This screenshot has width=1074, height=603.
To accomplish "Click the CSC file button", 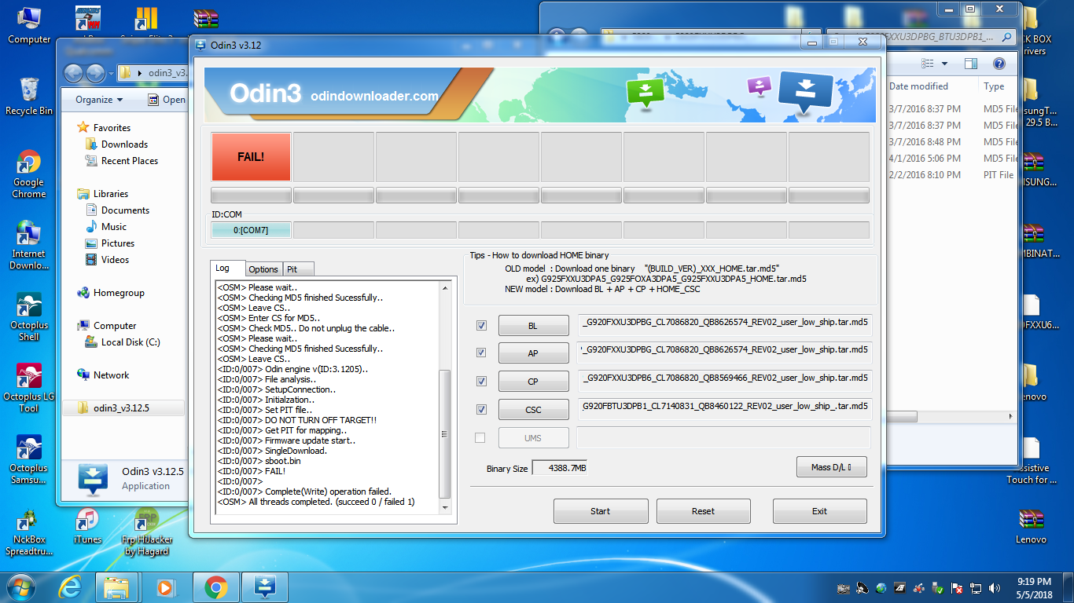I will (533, 409).
